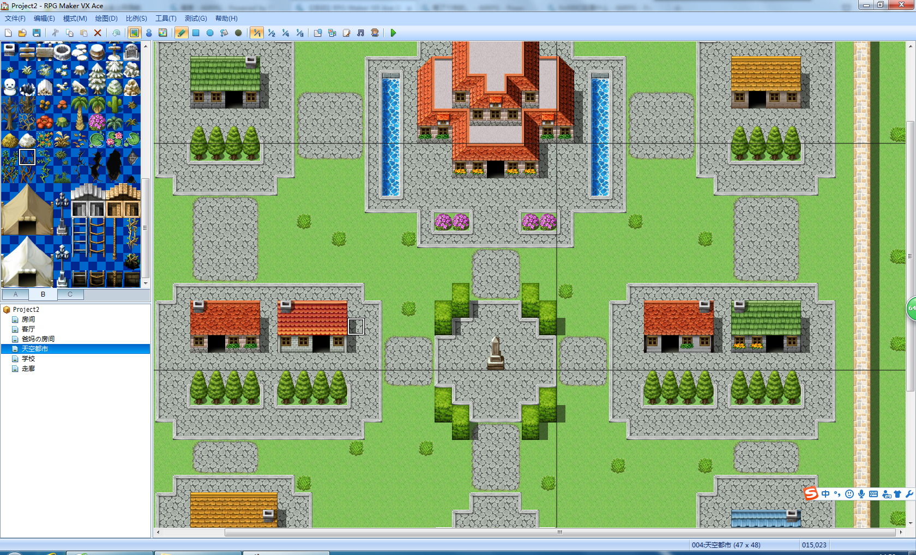The width and height of the screenshot is (916, 555).
Task: Set zoom scale to 1/1
Action: click(257, 33)
